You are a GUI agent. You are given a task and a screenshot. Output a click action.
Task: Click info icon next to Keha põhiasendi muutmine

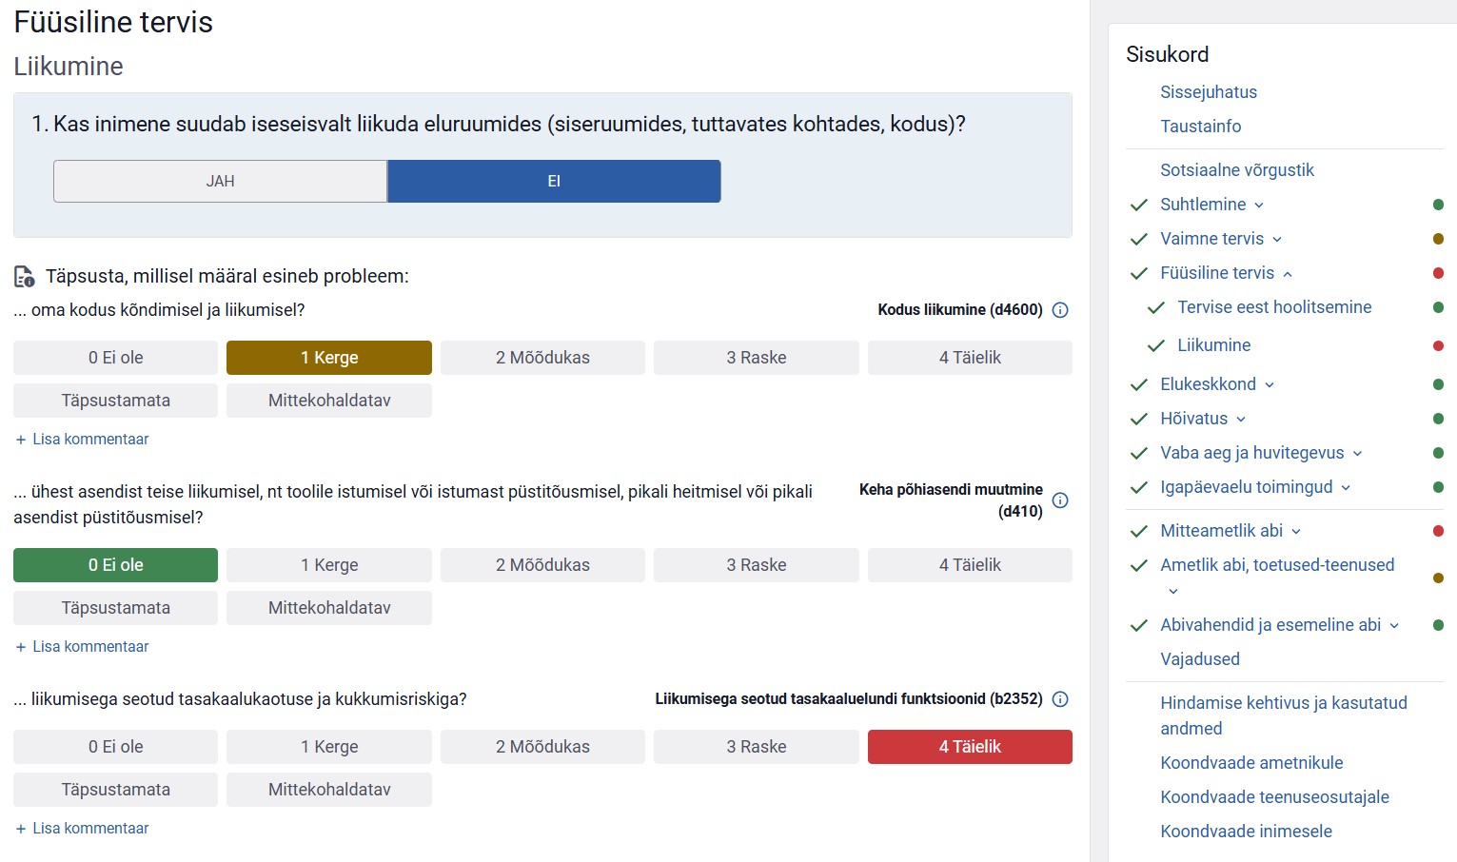point(1060,500)
